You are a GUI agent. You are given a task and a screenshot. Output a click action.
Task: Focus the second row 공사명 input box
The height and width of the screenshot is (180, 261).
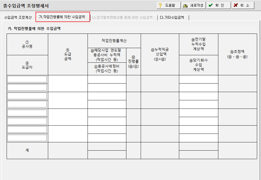point(27,96)
